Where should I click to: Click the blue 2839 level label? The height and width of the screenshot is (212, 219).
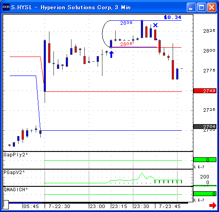tap(126, 23)
